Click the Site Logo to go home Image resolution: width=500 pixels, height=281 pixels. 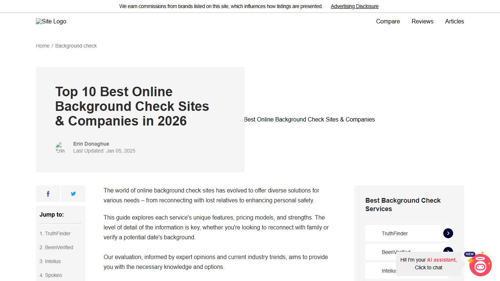pos(51,21)
